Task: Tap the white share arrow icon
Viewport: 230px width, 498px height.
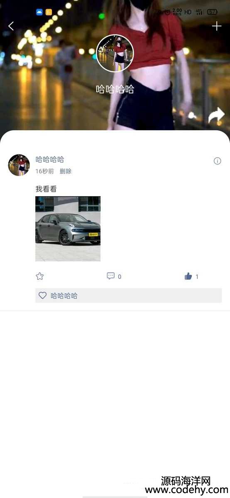Action: tap(216, 116)
